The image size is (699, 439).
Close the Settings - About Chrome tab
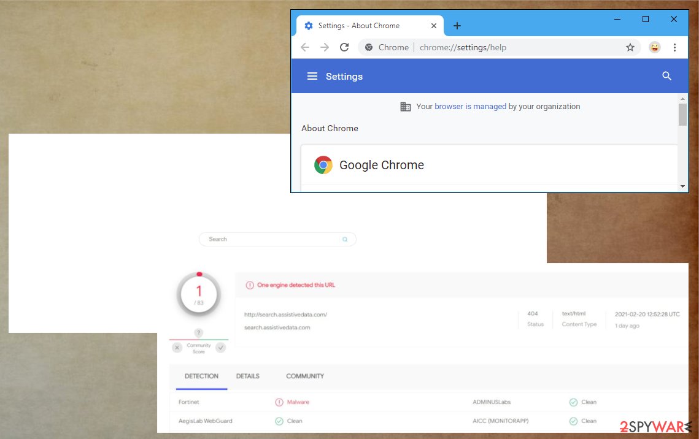point(434,26)
